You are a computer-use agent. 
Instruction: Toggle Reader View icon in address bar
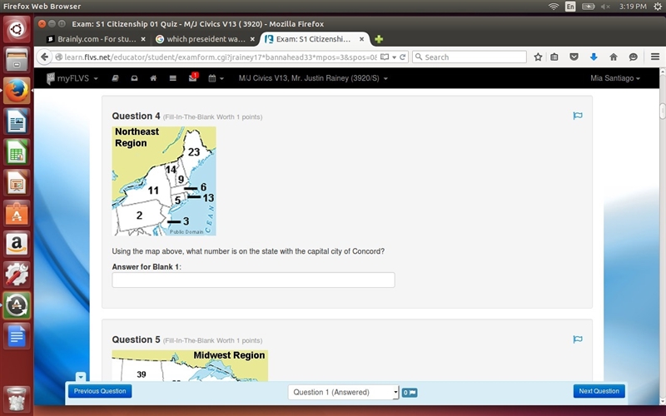385,57
